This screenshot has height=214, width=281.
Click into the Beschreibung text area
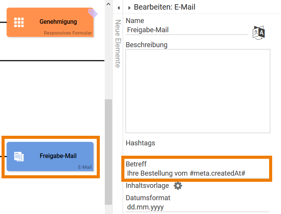pos(198,91)
